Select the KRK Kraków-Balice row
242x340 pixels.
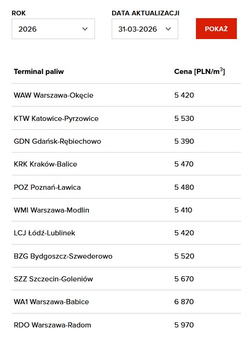[126, 164]
